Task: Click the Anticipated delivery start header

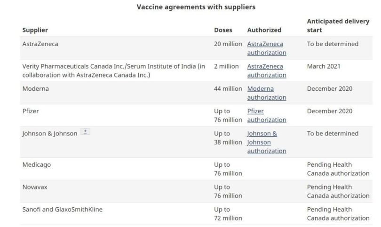Action: (338, 26)
